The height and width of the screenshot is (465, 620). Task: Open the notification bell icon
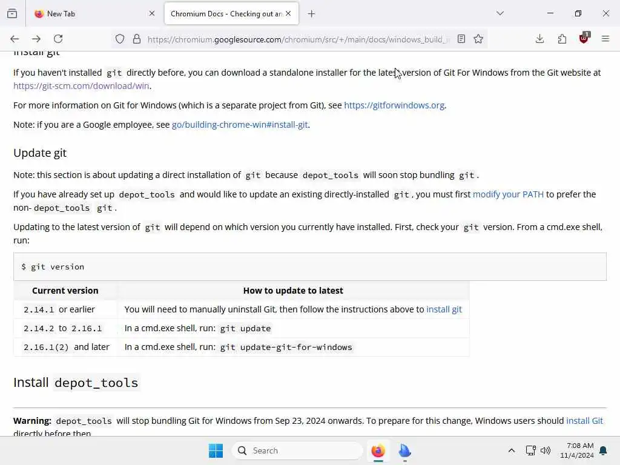(x=604, y=450)
